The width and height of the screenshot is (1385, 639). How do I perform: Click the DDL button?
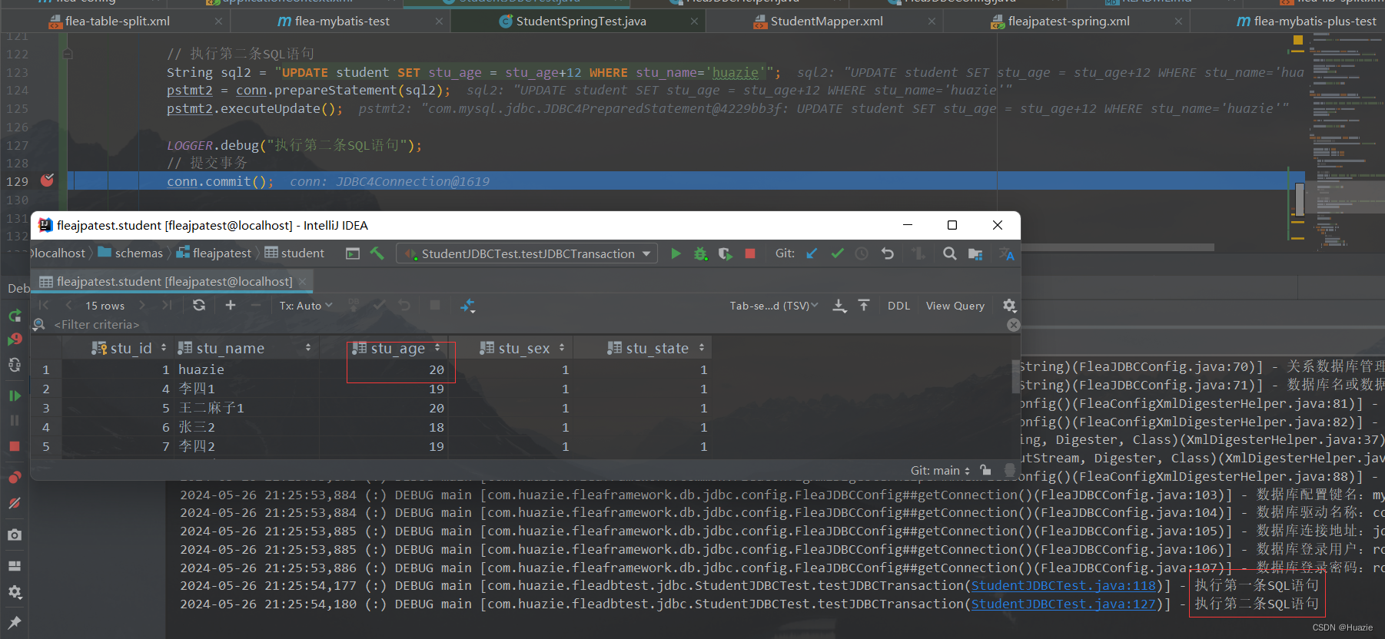[898, 306]
